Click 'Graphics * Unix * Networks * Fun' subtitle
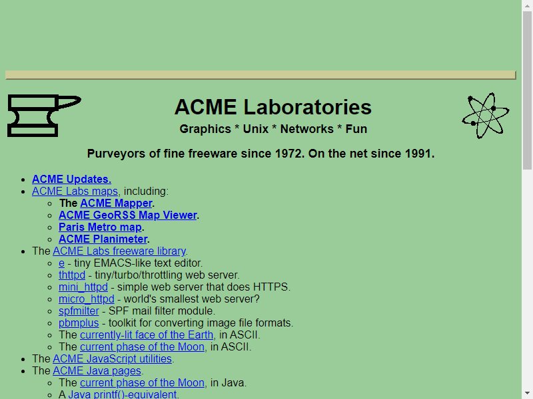The width and height of the screenshot is (533, 399). coord(273,129)
